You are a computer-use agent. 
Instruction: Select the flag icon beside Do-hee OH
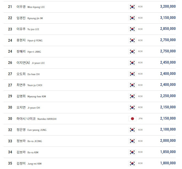(132, 74)
